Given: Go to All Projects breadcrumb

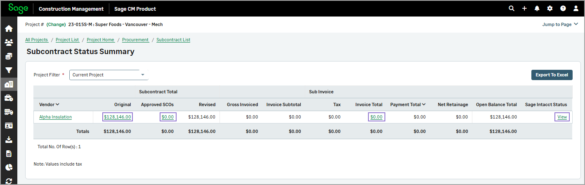Looking at the screenshot, I should pyautogui.click(x=36, y=40).
